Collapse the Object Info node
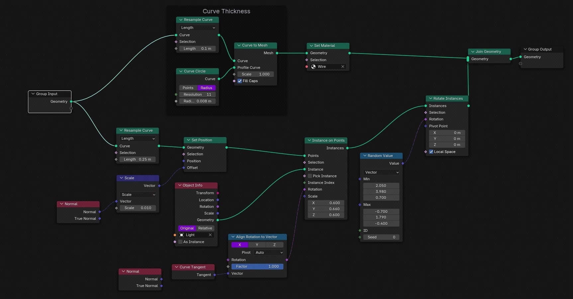The image size is (573, 299). coord(180,185)
